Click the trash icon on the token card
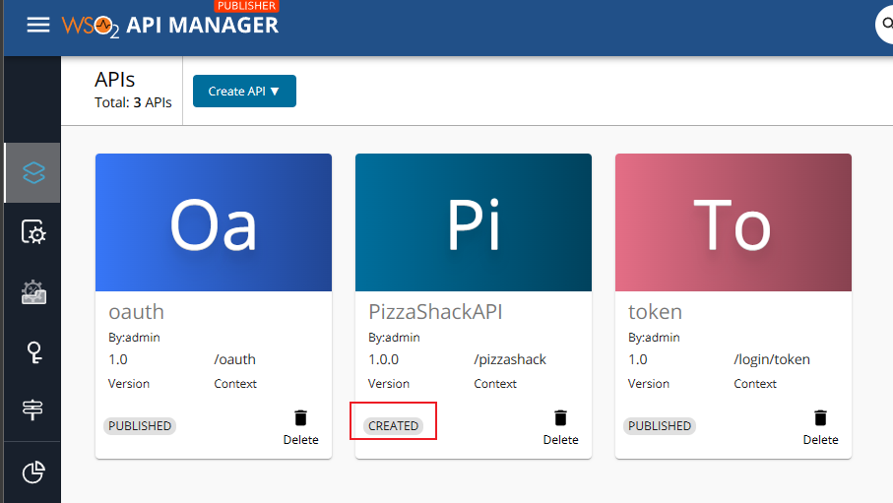Viewport: 893px width, 503px height. pyautogui.click(x=820, y=418)
